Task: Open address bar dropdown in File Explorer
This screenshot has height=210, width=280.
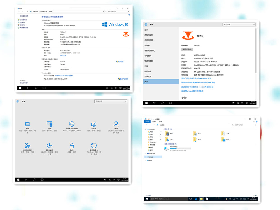Action: coord(231,125)
